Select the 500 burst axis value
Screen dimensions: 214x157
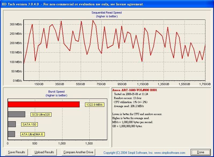(x=35, y=143)
